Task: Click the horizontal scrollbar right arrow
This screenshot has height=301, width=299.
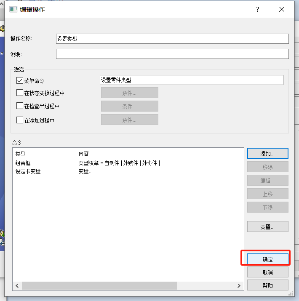Action: tap(239, 285)
